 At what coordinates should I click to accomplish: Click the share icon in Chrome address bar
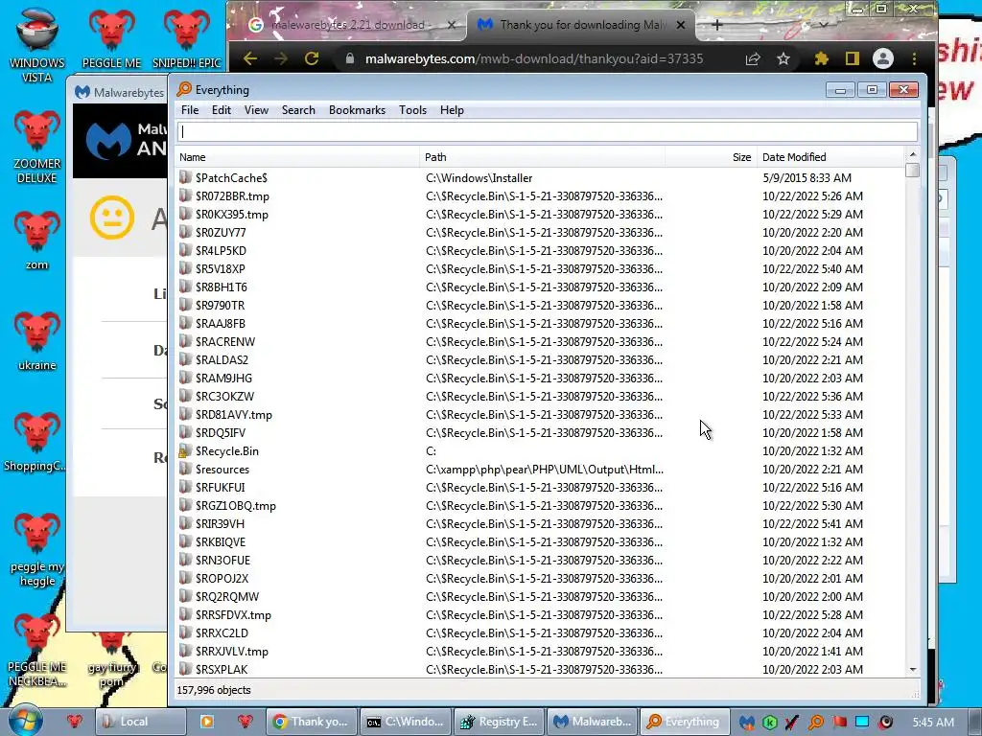(x=753, y=58)
